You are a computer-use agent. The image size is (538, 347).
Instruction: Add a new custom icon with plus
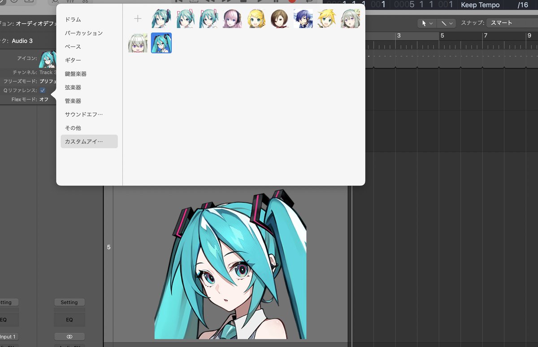(x=138, y=19)
